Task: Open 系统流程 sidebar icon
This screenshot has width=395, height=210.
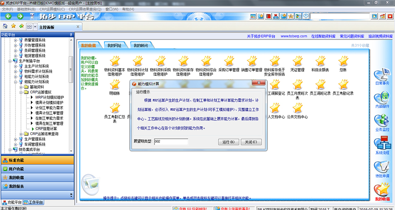Action: point(382,145)
